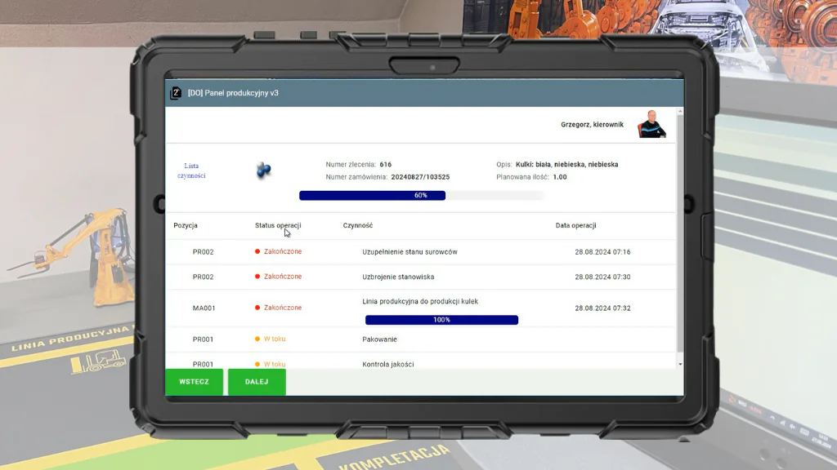Click red status dot for Uzupełnienie stanu surowców

(x=257, y=252)
